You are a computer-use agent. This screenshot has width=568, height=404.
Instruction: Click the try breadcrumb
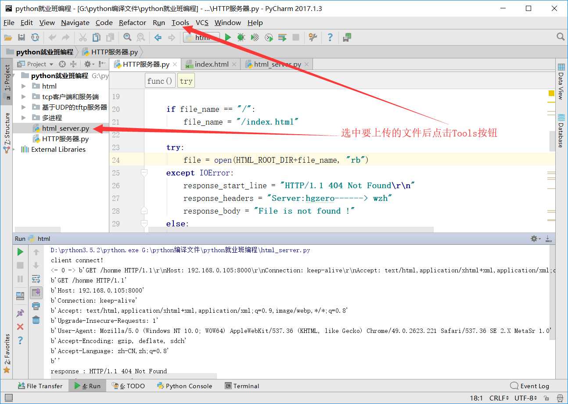(186, 81)
